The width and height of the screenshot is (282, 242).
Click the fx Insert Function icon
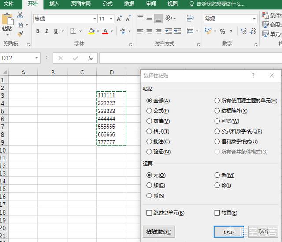tap(90, 58)
